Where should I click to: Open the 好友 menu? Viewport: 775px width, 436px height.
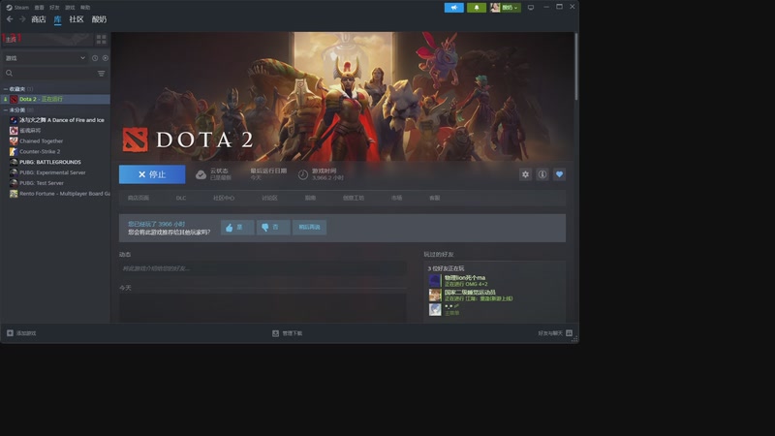54,8
